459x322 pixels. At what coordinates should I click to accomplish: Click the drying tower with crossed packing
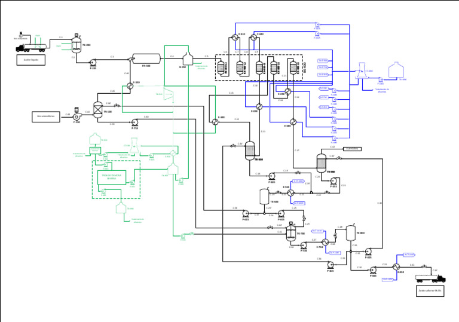click(98, 110)
